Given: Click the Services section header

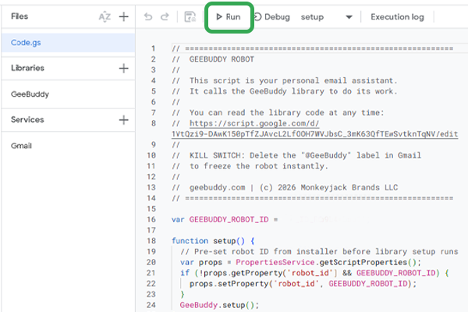Looking at the screenshot, I should pyautogui.click(x=27, y=119).
